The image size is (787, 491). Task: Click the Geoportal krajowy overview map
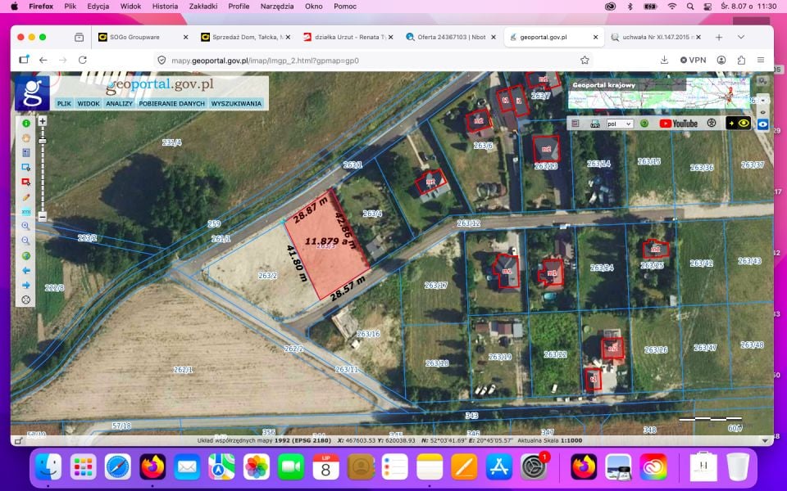pos(658,93)
